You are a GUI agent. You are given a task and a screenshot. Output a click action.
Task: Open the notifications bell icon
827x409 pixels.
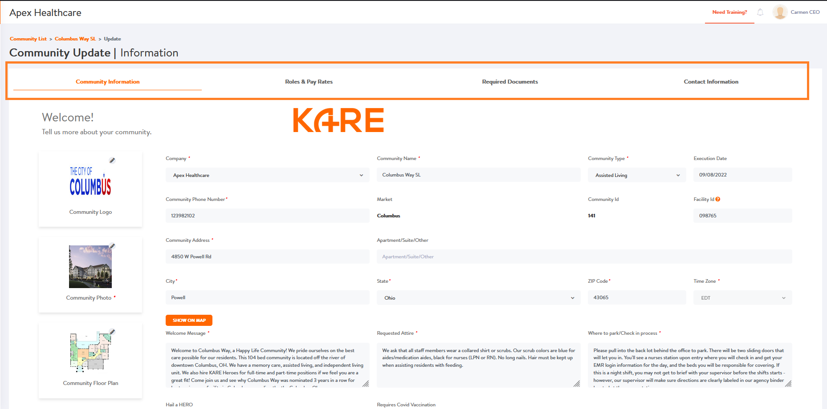760,12
